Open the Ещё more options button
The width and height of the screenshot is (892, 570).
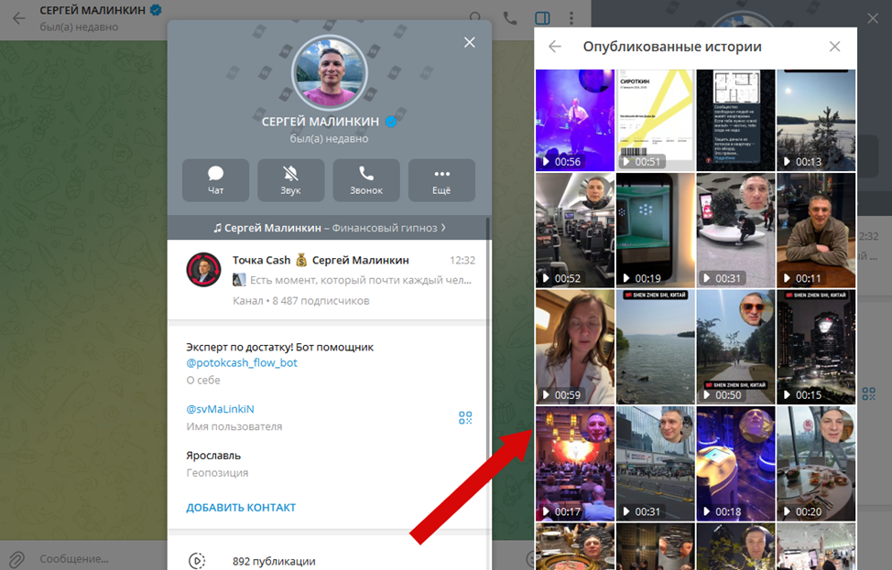pyautogui.click(x=441, y=180)
